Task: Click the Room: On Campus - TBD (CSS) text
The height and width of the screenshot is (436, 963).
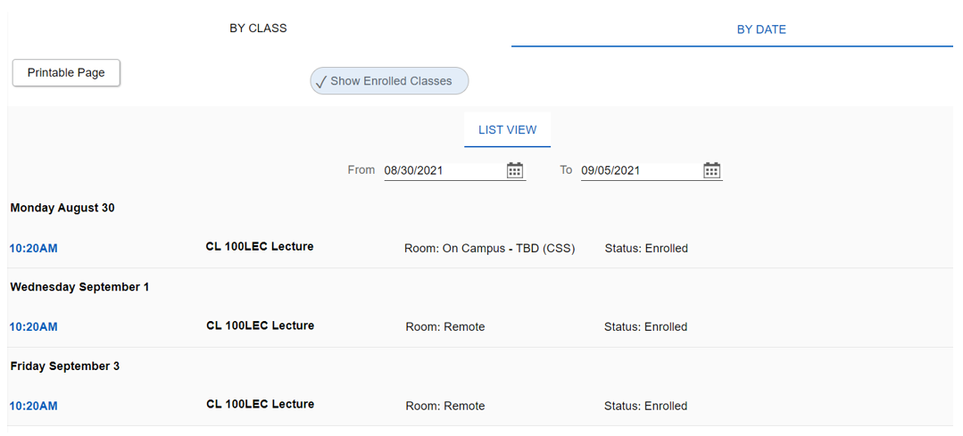Action: [489, 249]
